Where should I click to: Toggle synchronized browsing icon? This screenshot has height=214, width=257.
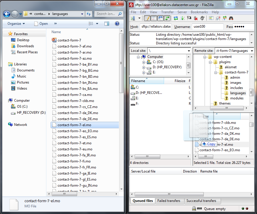[x=224, y=18]
